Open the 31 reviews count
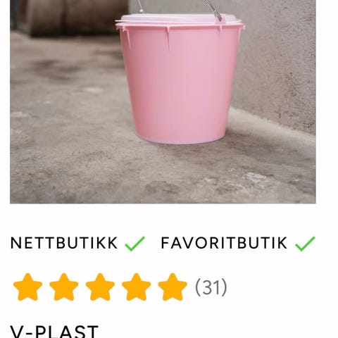 (x=211, y=287)
